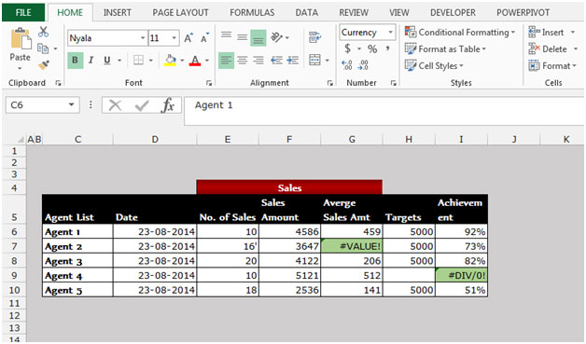Image resolution: width=586 pixels, height=344 pixels.
Task: Open the Name Box dropdown arrow
Action: point(71,105)
